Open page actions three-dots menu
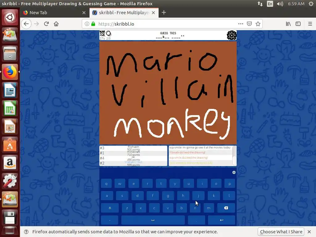The width and height of the screenshot is (316, 237). [x=241, y=24]
